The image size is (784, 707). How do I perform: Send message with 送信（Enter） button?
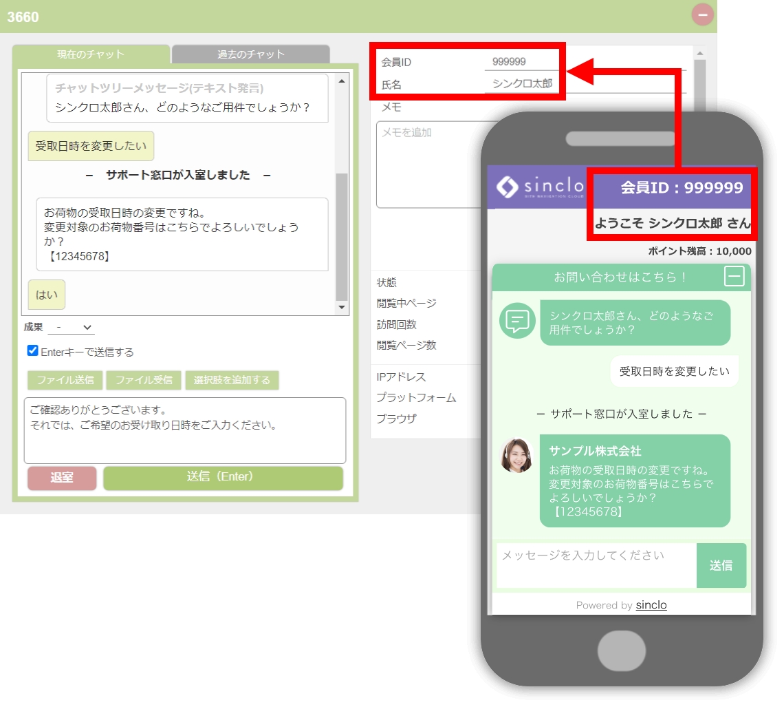tap(223, 478)
